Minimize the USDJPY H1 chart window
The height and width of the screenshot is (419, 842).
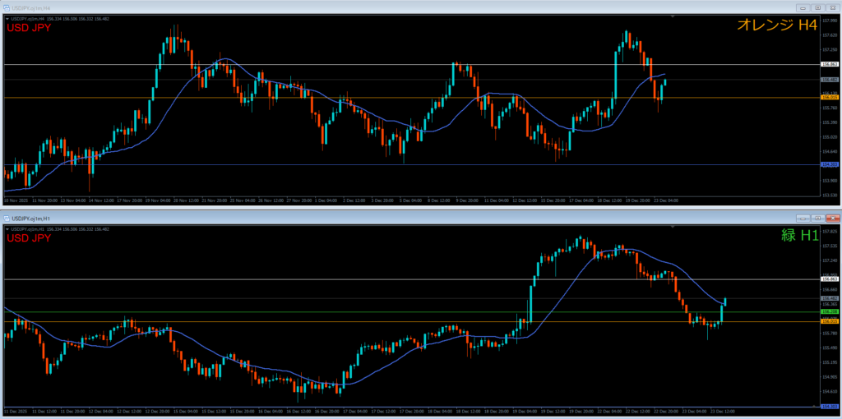coord(802,219)
